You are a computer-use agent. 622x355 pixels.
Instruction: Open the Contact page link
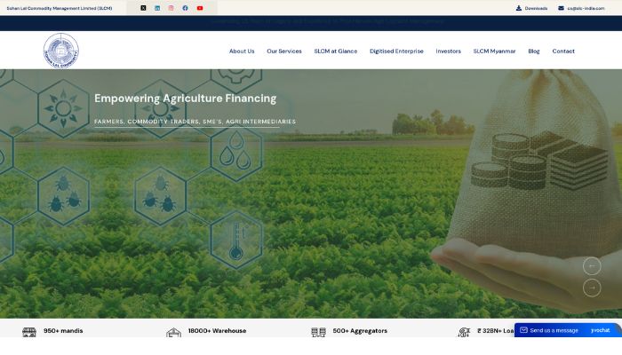[x=563, y=51]
